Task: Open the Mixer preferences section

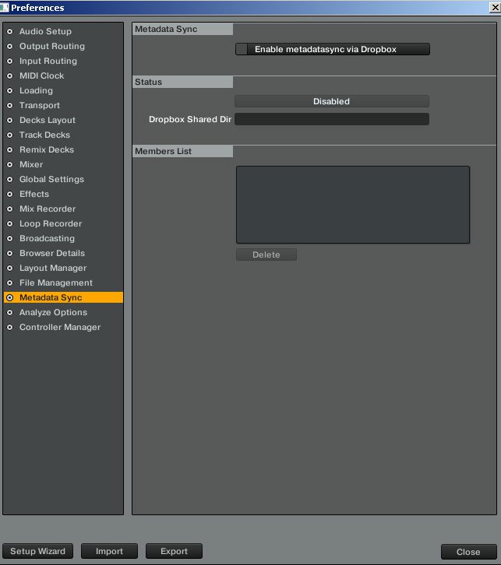Action: click(x=31, y=165)
